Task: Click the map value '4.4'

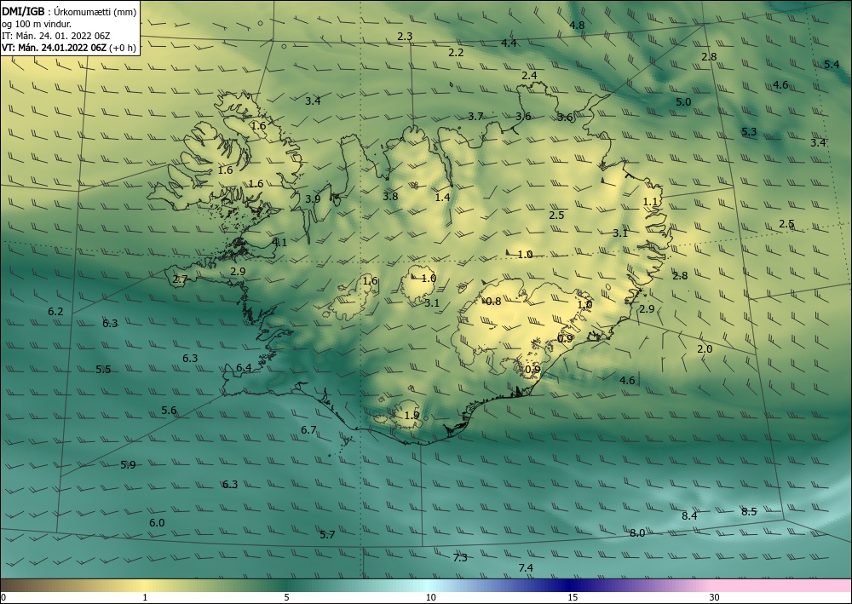Action: (509, 43)
